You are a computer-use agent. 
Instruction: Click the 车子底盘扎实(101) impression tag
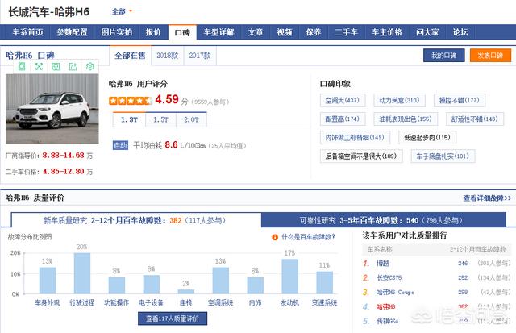point(443,156)
